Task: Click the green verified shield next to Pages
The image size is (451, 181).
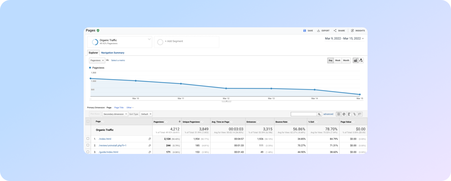Action: point(98,31)
